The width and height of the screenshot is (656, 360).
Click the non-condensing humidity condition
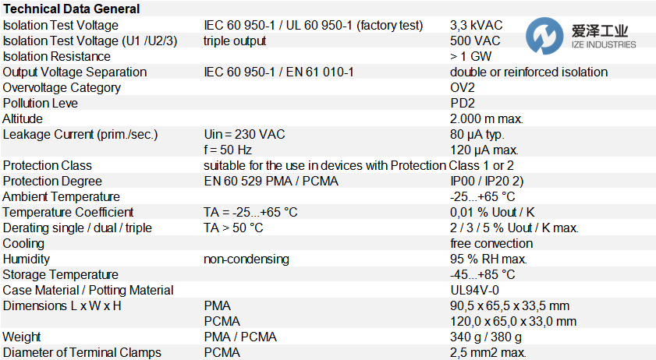tap(246, 259)
